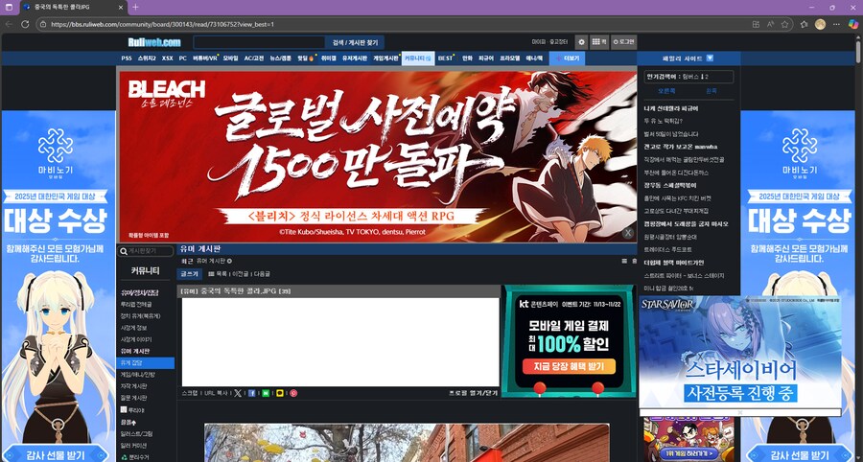This screenshot has height=462, width=863.
Task: Open 니케 신데렐라 피규어 post
Action: point(671,109)
